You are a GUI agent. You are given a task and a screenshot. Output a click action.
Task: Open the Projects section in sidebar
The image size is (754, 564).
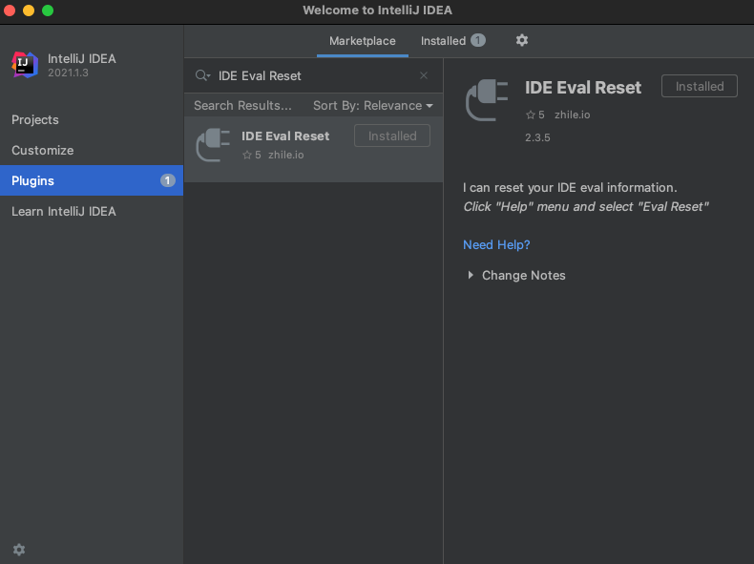click(35, 119)
